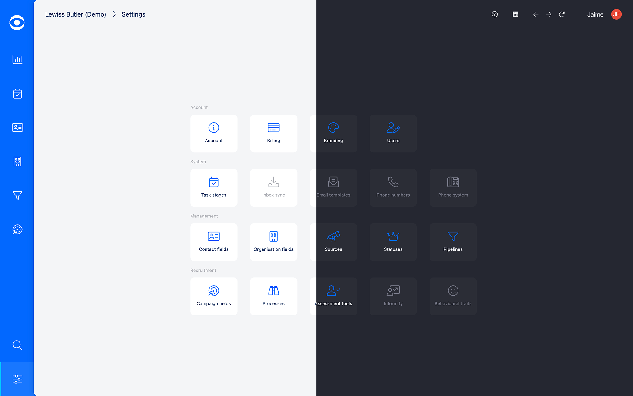Click the settings sliders icon at sidebar bottom
Viewport: 633px width, 396px height.
click(x=17, y=379)
